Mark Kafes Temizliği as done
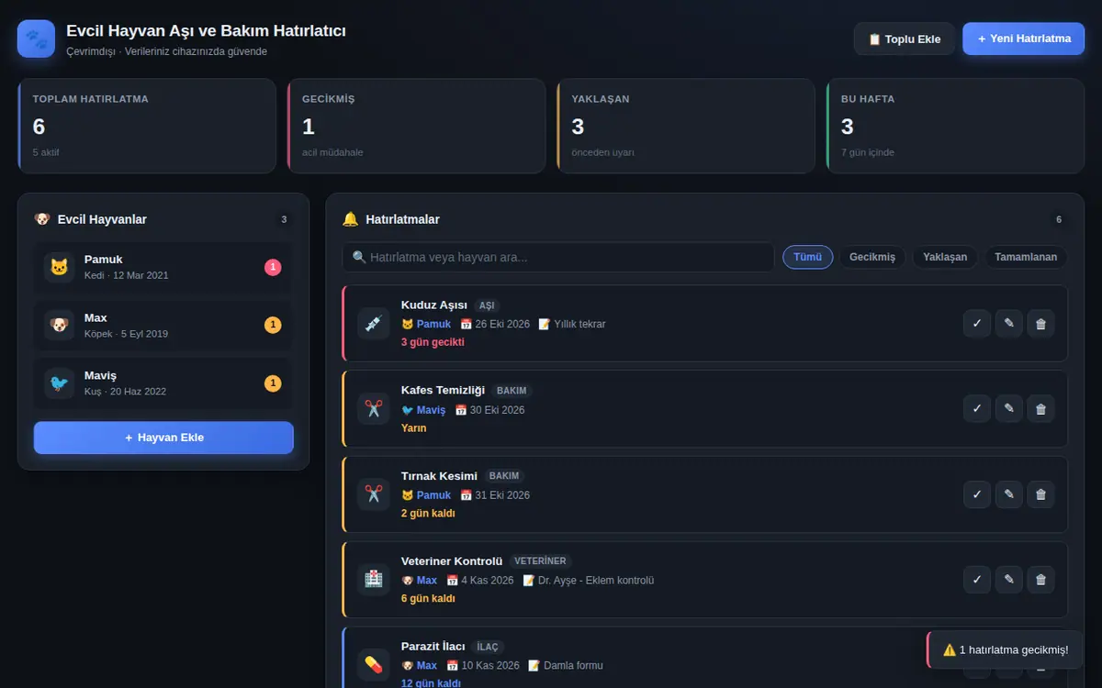This screenshot has height=688, width=1102. pyautogui.click(x=977, y=409)
